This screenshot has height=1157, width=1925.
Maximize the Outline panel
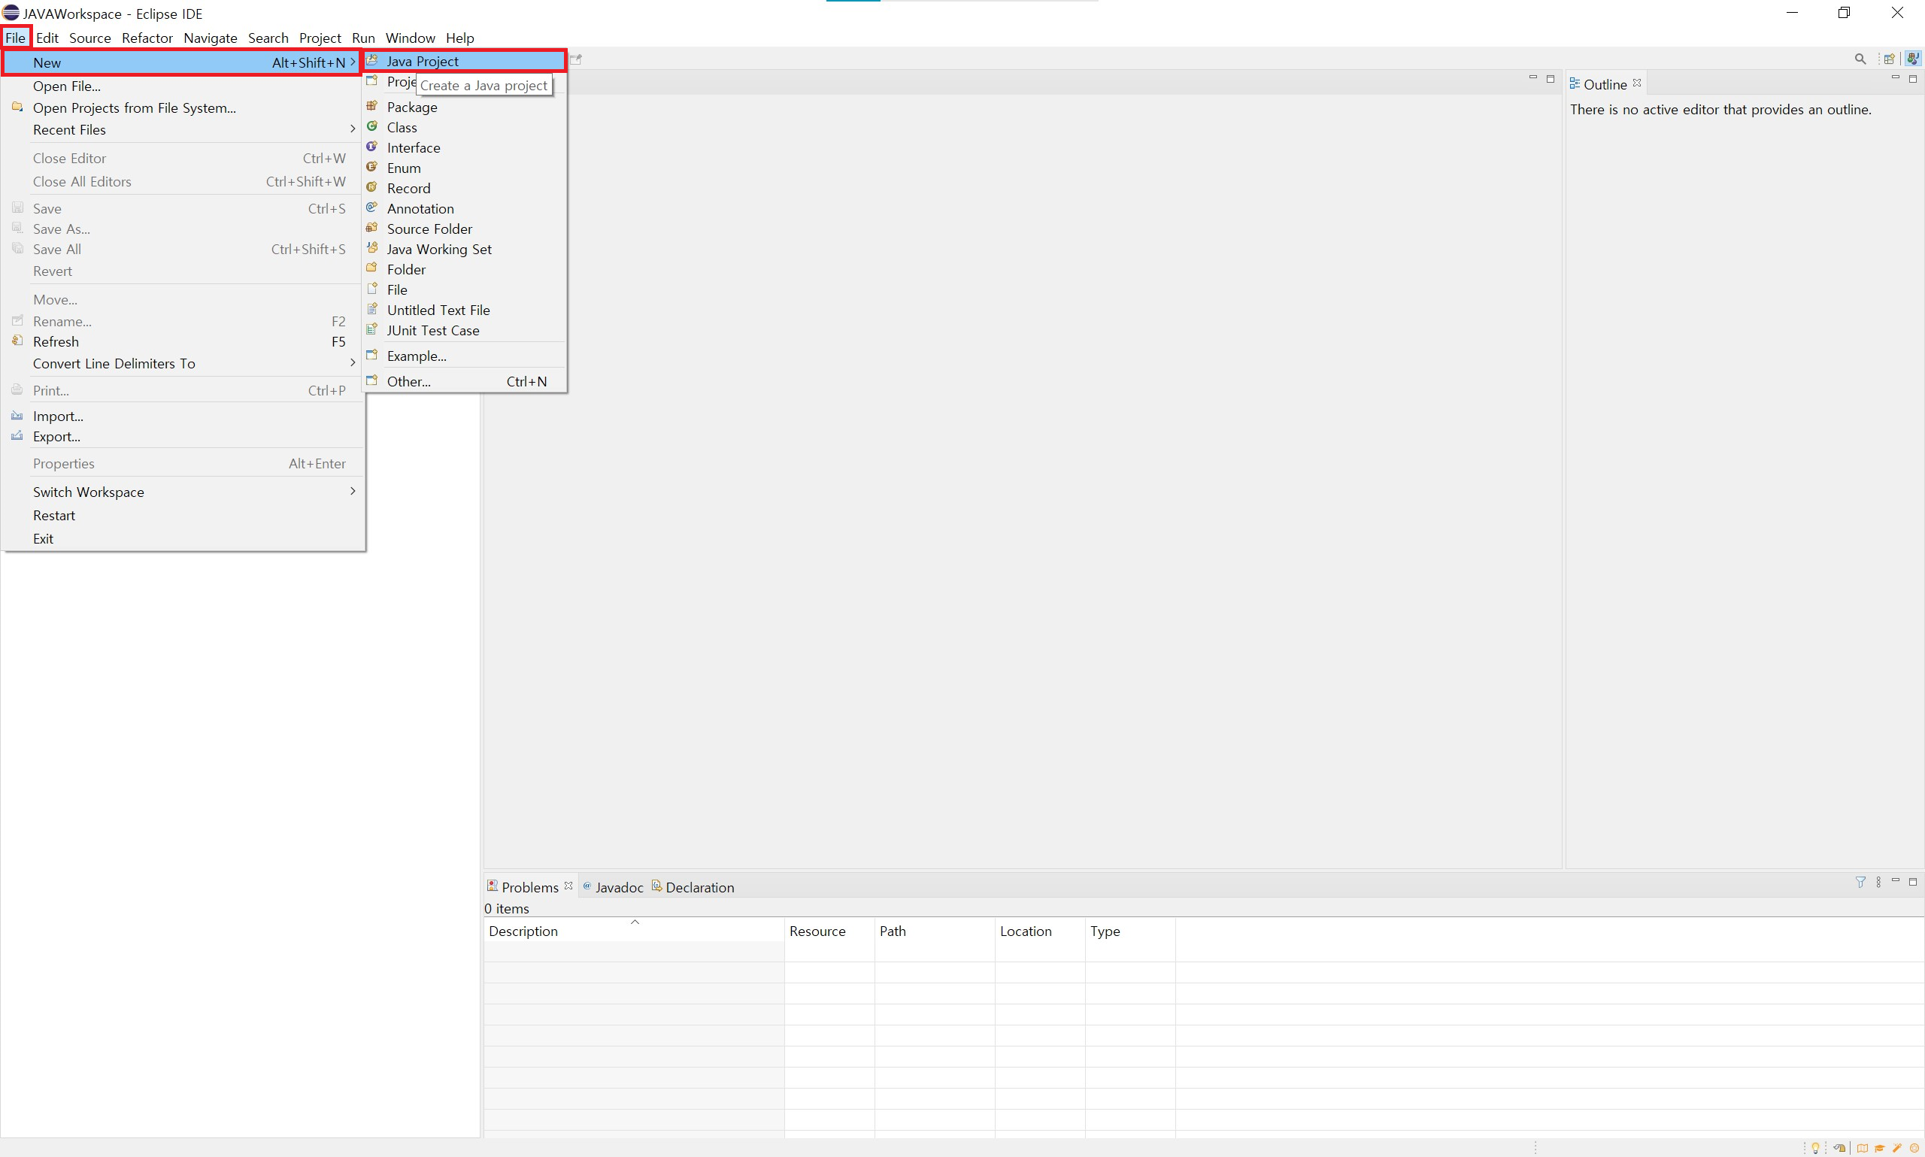coord(1912,79)
